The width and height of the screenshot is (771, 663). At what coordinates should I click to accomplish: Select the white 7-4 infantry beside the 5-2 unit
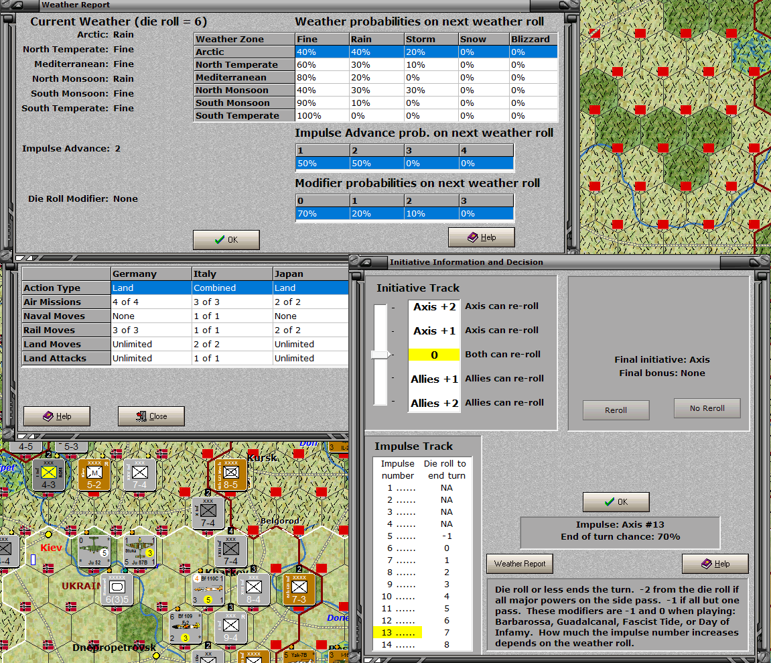[139, 475]
